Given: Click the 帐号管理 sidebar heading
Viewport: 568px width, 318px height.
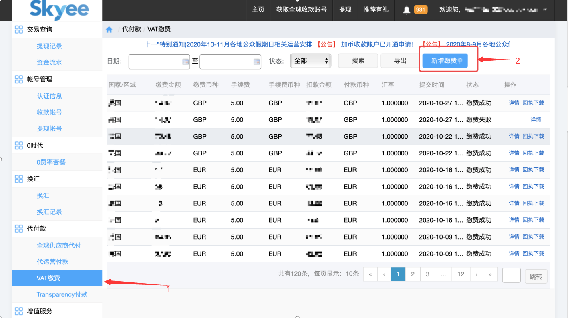Looking at the screenshot, I should (40, 79).
